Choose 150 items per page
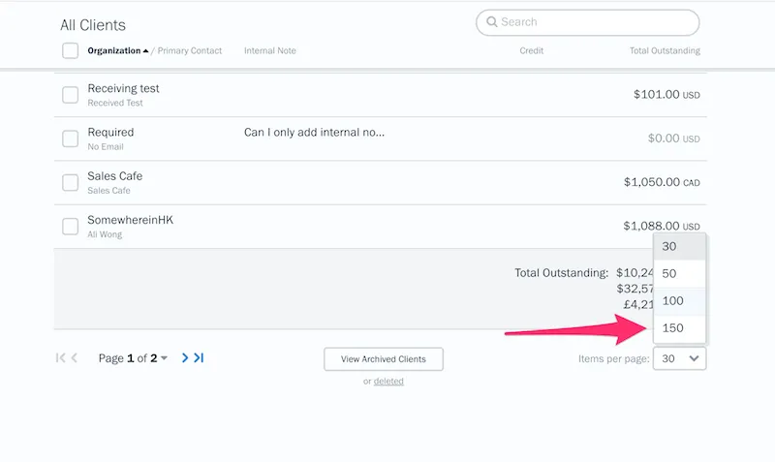The width and height of the screenshot is (775, 462). coord(673,327)
